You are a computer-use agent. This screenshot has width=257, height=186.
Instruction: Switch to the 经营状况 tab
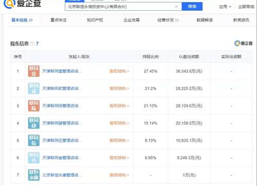pos(168,20)
